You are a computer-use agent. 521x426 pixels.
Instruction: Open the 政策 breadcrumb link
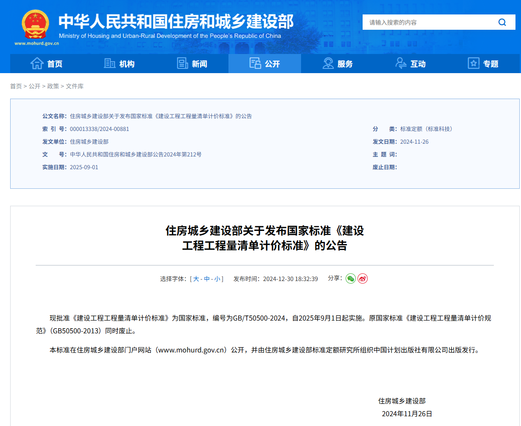[53, 86]
